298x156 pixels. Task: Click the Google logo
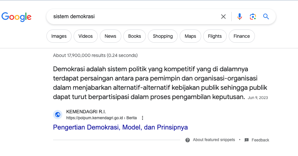point(17,17)
